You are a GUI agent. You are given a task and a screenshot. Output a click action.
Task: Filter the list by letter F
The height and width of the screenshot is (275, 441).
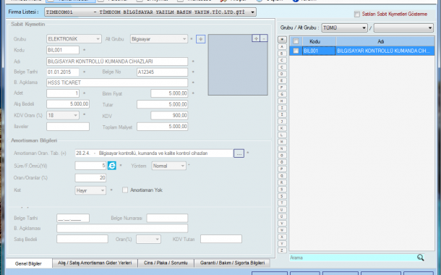click(x=282, y=88)
